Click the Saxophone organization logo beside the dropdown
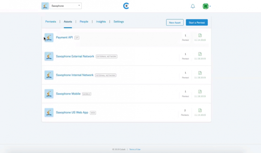Viewport: 261px width, 153px height. (x=45, y=6)
